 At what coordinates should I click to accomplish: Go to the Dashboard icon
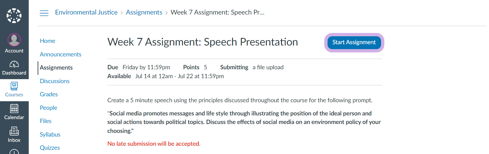point(14,64)
